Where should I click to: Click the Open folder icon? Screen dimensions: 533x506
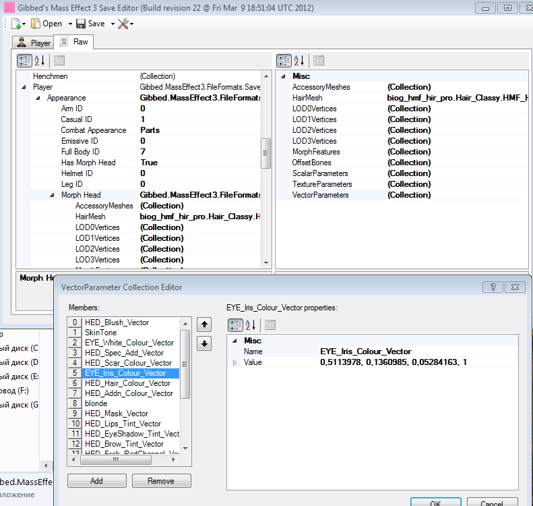35,24
